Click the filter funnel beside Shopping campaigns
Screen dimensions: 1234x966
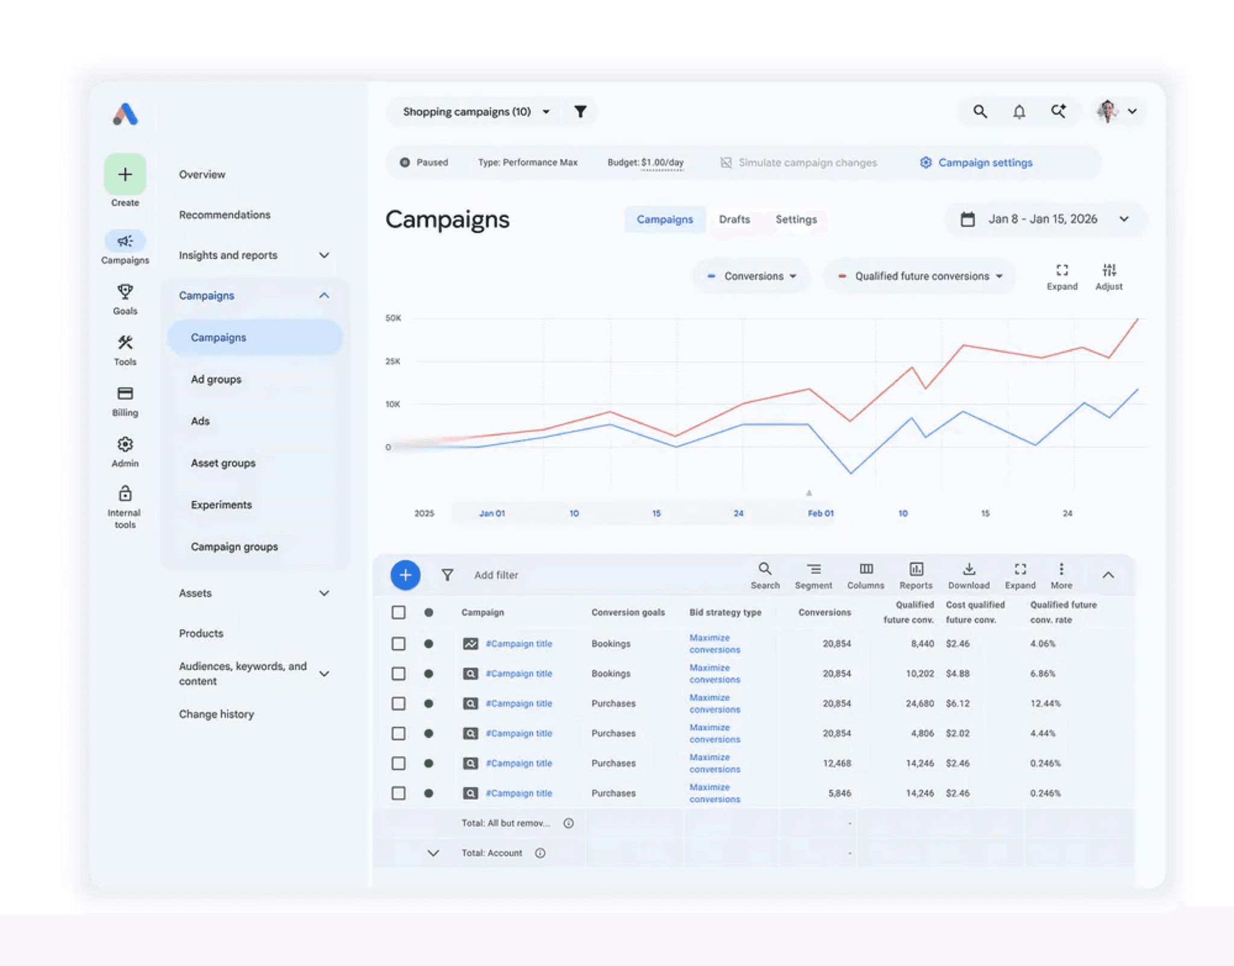[x=580, y=111]
